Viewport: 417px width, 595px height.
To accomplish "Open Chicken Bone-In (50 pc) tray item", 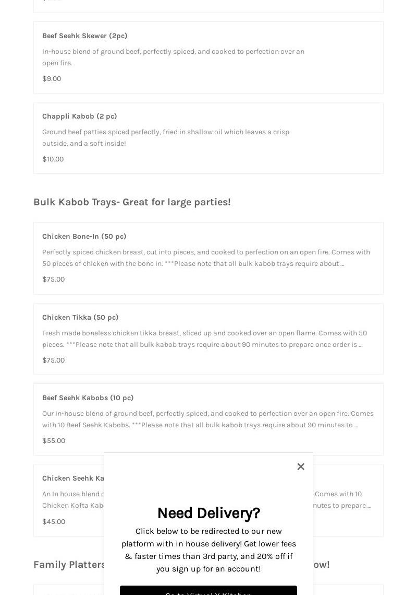I will click(84, 237).
